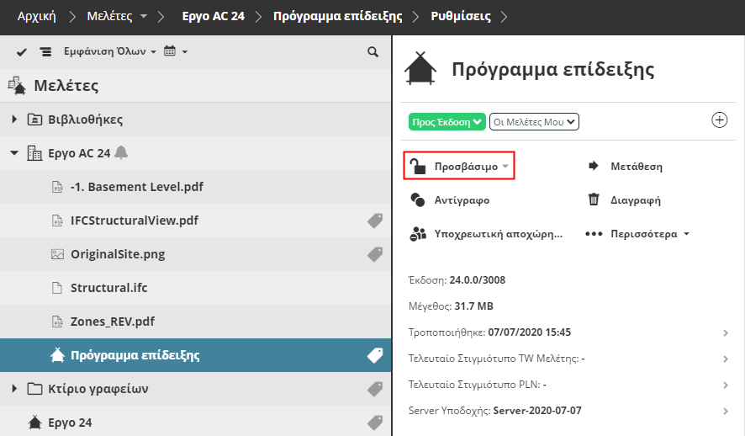Click the tag icon on OriginalSite.png row
745x436 pixels.
[375, 254]
